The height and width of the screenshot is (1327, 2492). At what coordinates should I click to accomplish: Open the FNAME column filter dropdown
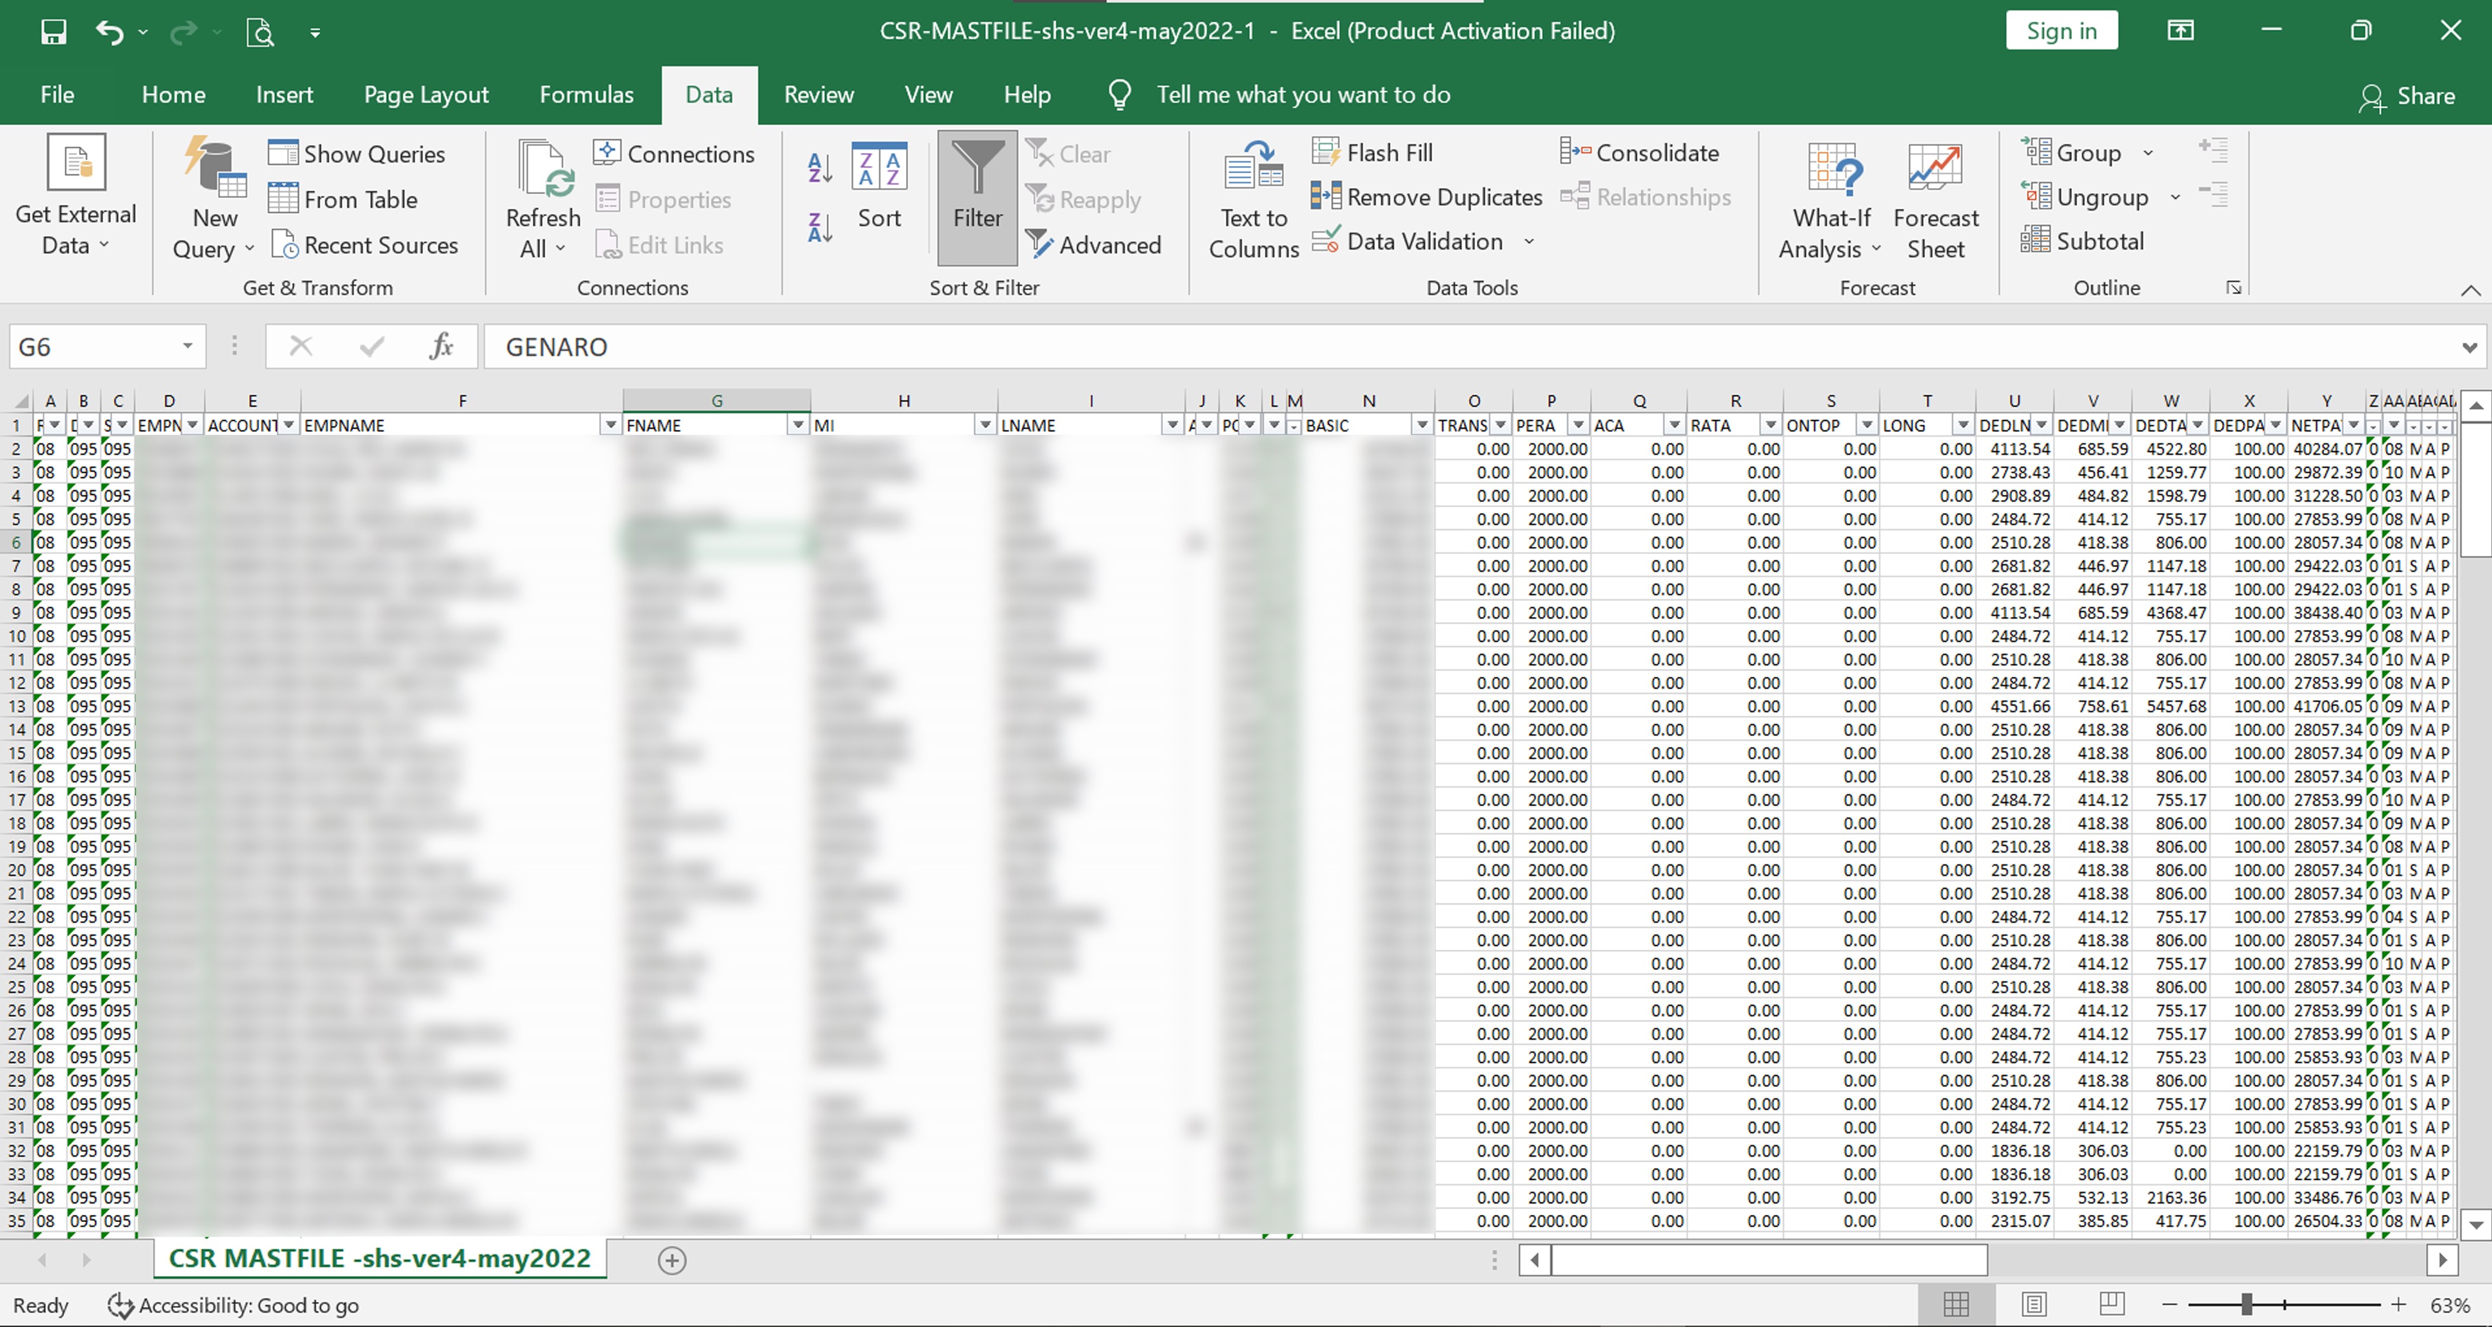(797, 425)
